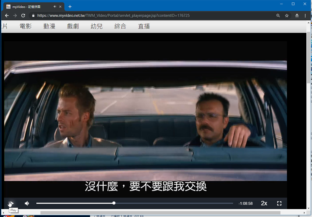This screenshot has height=217, width=312.
Task: Maximize the Chrome window
Action: tap(293, 4)
